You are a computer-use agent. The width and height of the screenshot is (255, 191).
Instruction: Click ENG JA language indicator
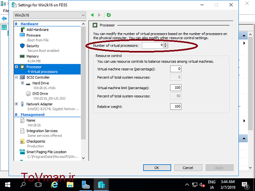(212, 185)
